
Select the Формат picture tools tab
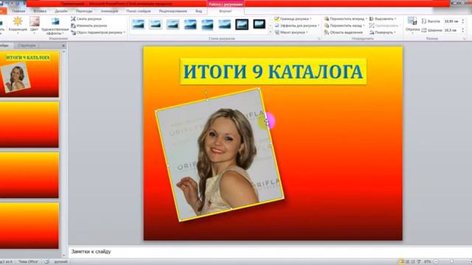tap(226, 11)
